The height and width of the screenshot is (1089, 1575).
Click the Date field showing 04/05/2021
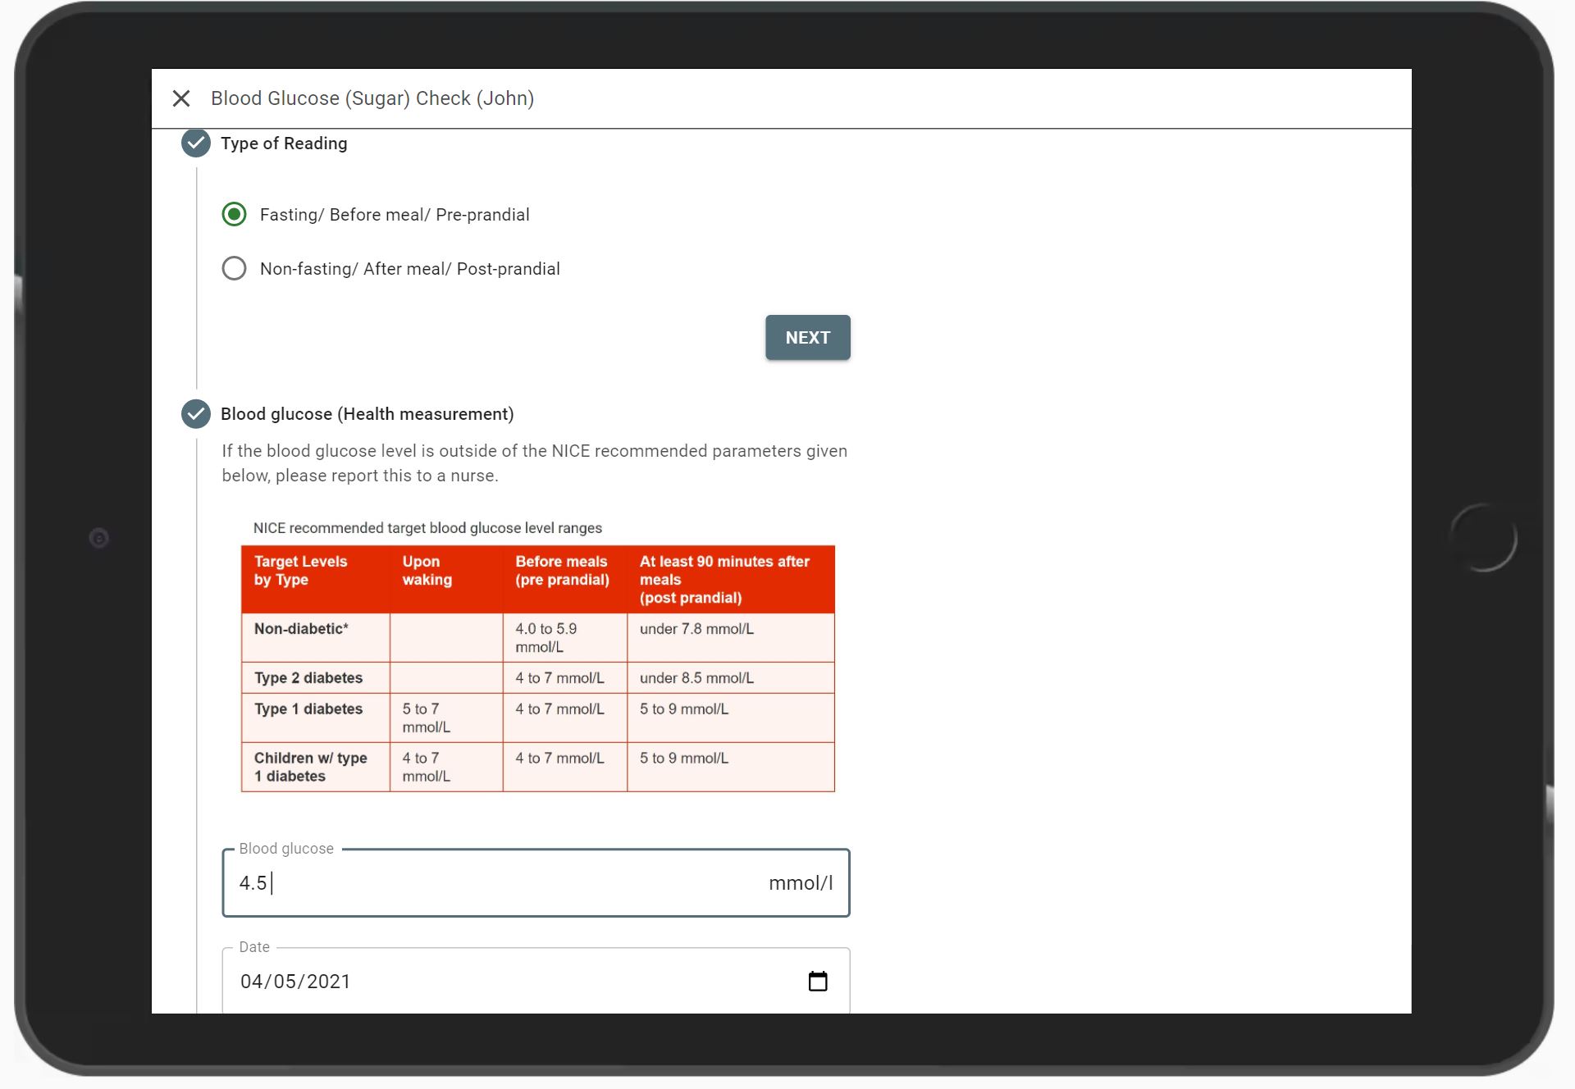point(536,982)
